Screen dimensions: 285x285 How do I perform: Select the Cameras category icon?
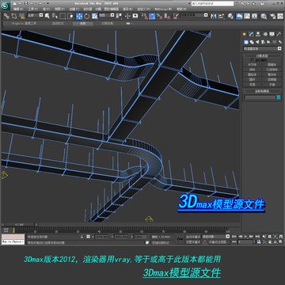tap(263, 42)
